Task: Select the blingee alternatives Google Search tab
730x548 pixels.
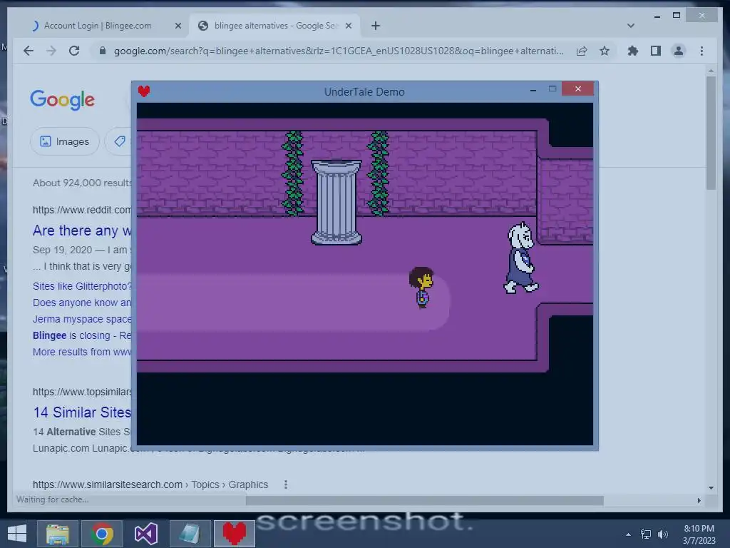Action: point(274,26)
